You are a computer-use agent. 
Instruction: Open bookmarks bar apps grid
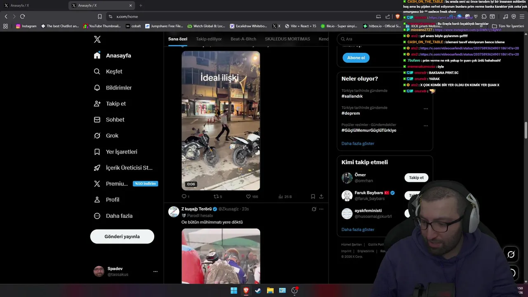point(5,26)
